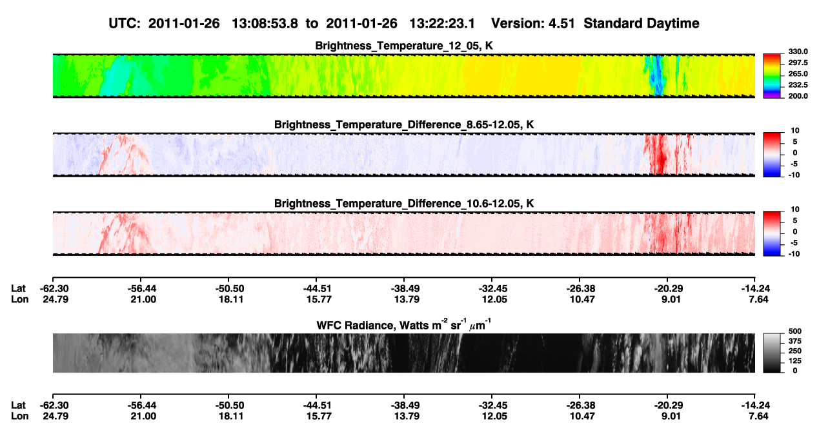
Task: Click the 265.0 color bar tick label
Action: [796, 73]
